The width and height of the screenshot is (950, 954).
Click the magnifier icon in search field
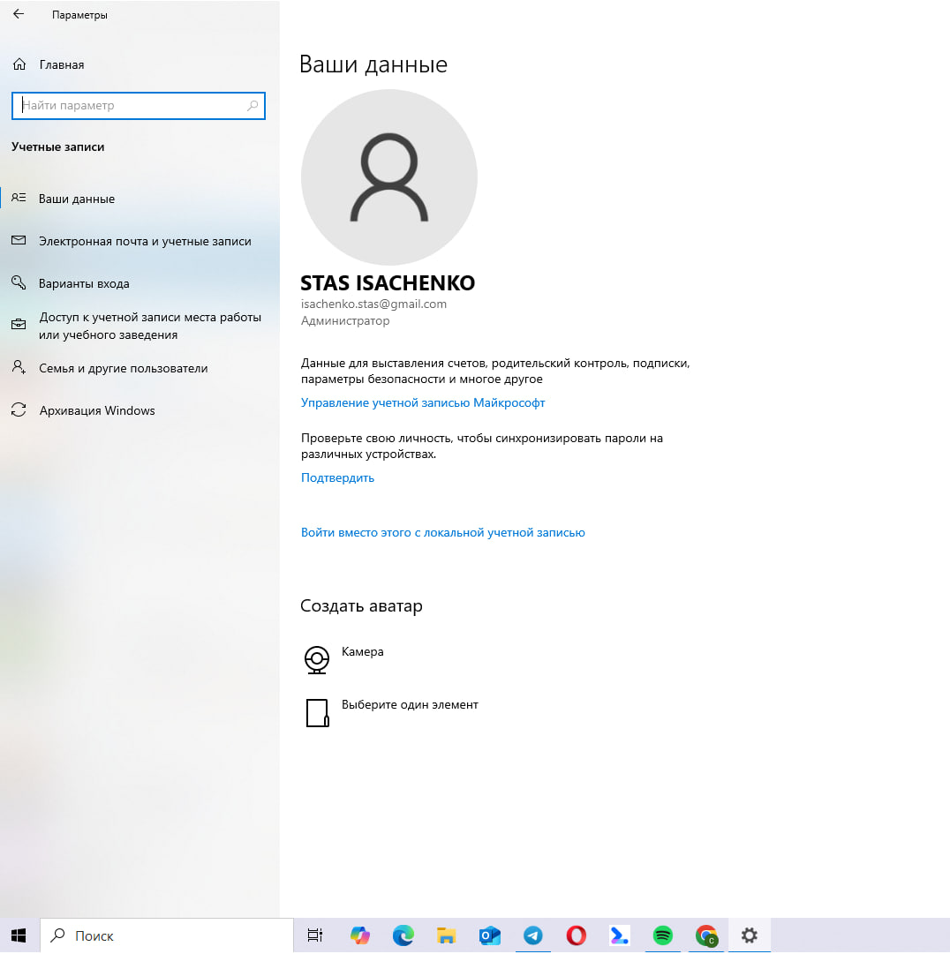tap(253, 106)
